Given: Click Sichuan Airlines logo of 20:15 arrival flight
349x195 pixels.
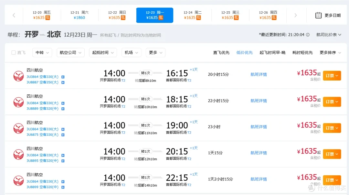Looking at the screenshot, I should [x=18, y=155].
